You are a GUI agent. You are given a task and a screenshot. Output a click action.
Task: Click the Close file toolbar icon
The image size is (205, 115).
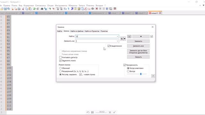point(12,9)
